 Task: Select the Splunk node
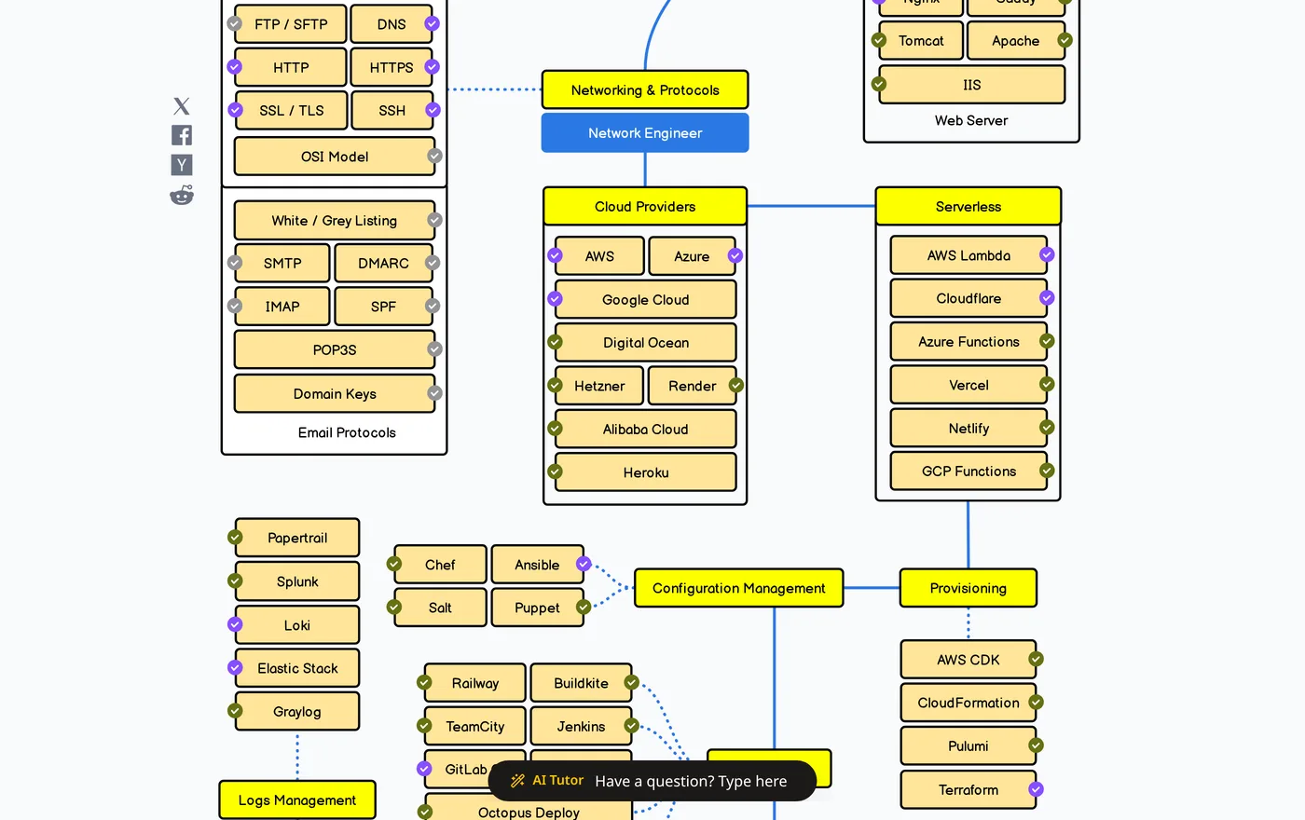point(297,581)
